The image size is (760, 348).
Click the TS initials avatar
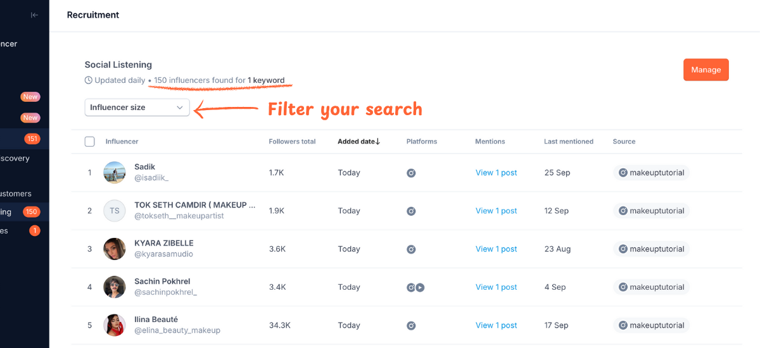coord(115,211)
